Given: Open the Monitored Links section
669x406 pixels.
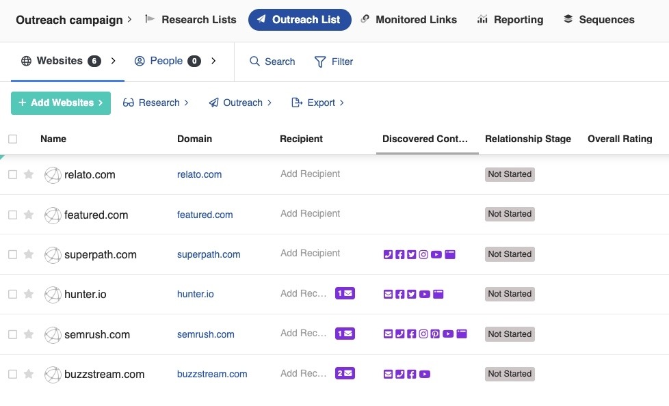Looking at the screenshot, I should 409,19.
